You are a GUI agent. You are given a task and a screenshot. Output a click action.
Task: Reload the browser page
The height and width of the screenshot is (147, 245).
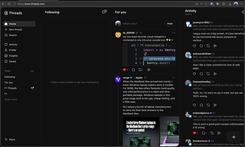pos(9,4)
